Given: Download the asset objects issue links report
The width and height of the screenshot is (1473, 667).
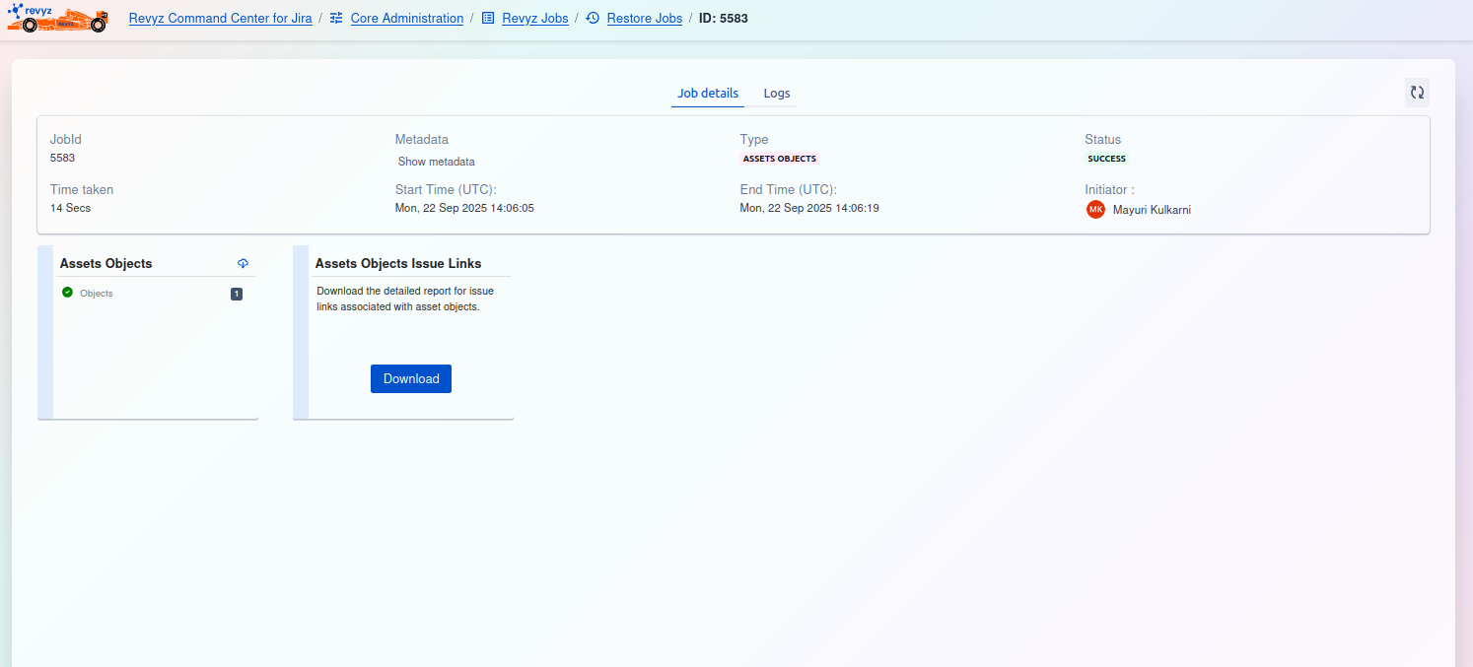Looking at the screenshot, I should pos(411,379).
